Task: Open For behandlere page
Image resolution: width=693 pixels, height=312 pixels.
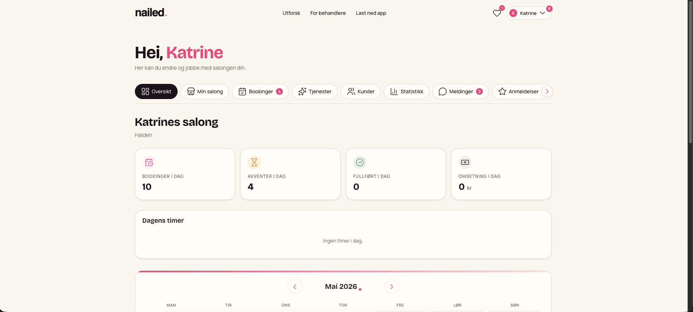Action: 328,13
